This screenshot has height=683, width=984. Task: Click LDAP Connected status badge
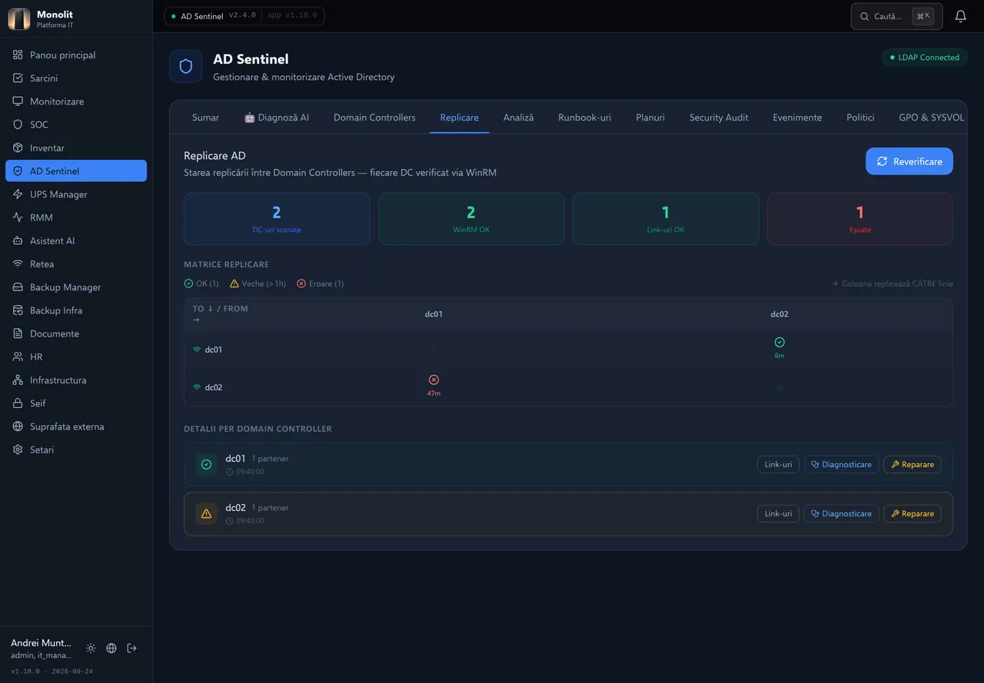coord(924,57)
